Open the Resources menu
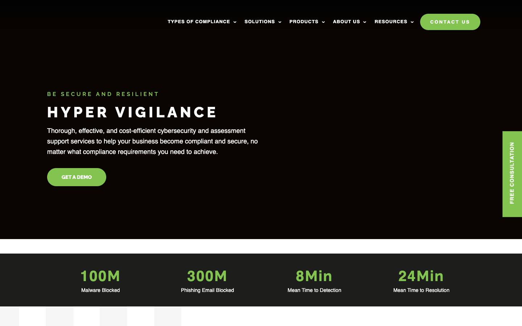The width and height of the screenshot is (522, 326). coord(391,22)
